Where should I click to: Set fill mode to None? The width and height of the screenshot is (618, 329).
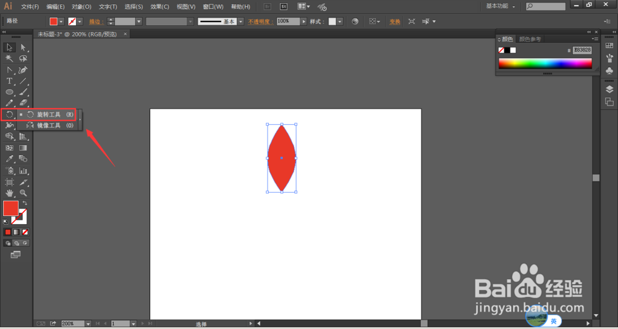25,232
